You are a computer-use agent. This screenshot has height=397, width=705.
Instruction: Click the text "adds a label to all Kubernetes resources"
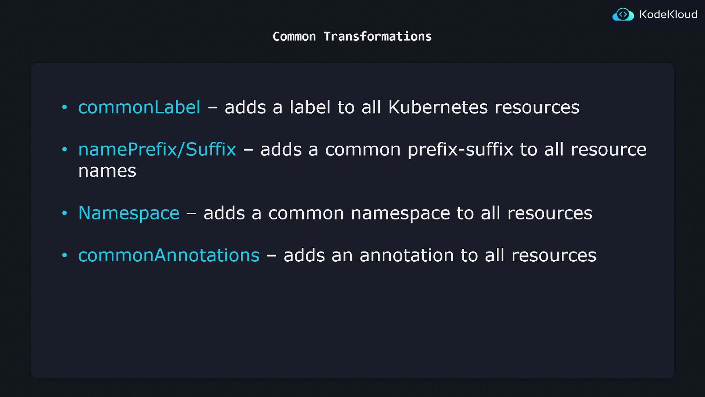point(402,107)
